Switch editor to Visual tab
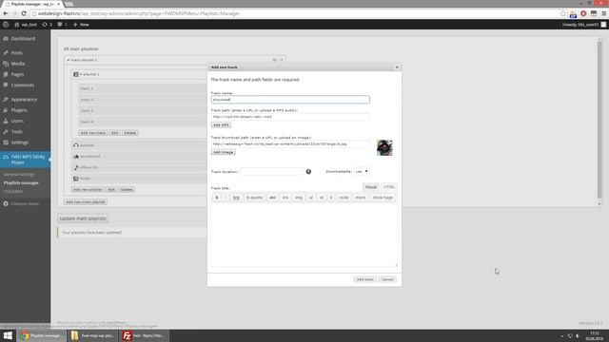Image resolution: width=609 pixels, height=342 pixels. point(370,187)
